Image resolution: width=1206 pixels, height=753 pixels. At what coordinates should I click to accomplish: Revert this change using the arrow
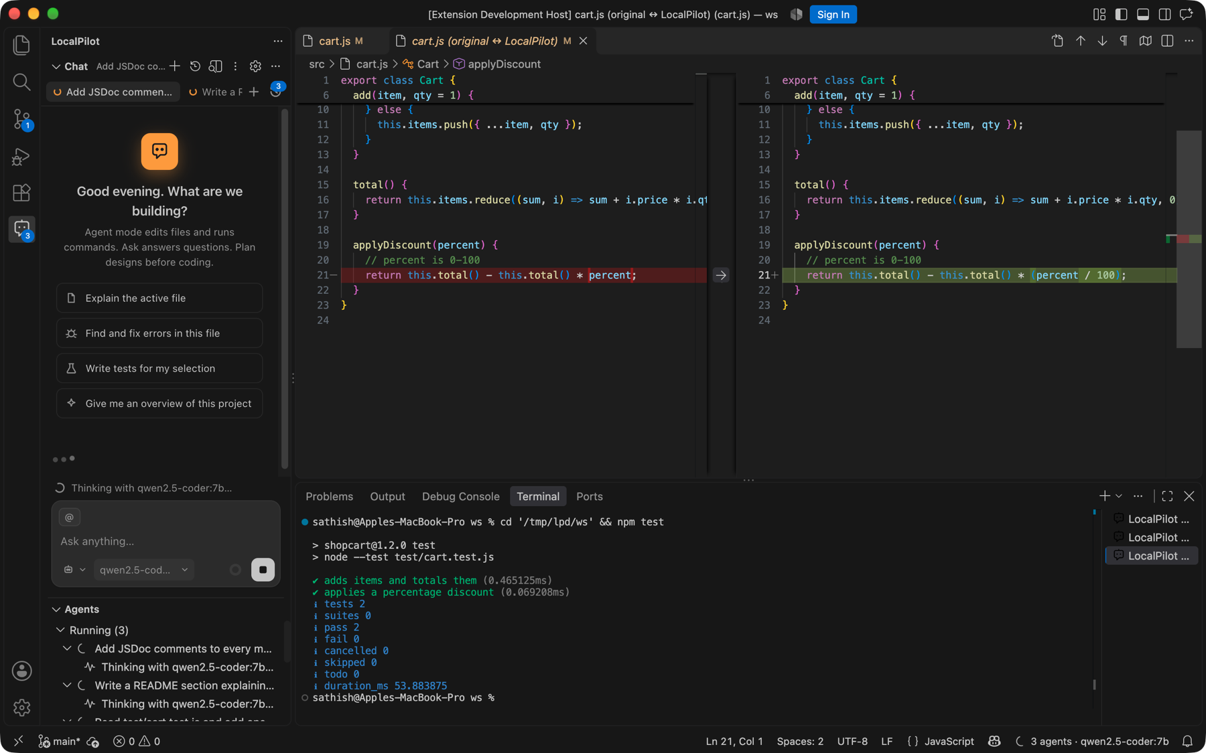coord(721,275)
